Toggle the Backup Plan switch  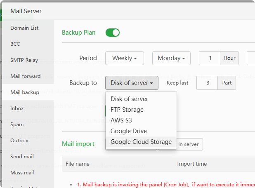(x=112, y=33)
